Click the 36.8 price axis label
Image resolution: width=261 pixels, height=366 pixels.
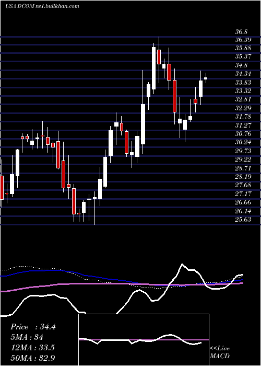click(241, 31)
